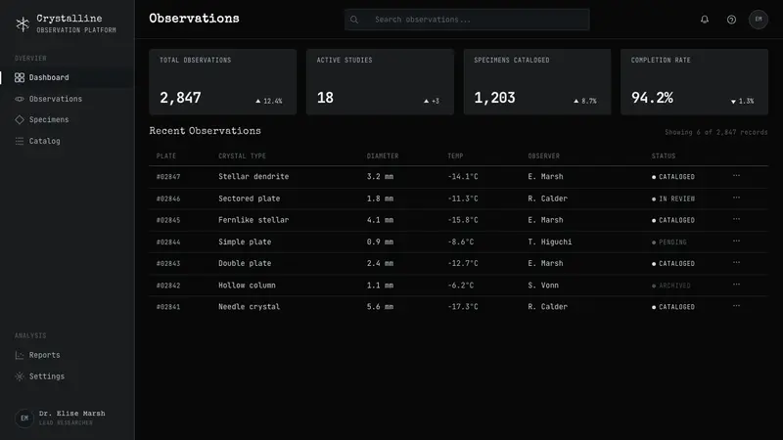This screenshot has width=783, height=440.
Task: Click the Settings gear icon in sidebar
Action: click(x=20, y=376)
